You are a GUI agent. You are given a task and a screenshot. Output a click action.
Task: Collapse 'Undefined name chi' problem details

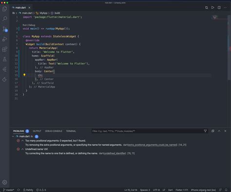click(x=22, y=149)
